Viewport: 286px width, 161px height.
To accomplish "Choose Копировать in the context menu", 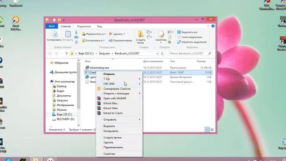I will 119,131.
